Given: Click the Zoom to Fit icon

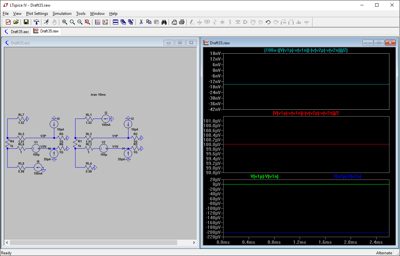Looking at the screenshot, I should pyautogui.click(x=87, y=22).
